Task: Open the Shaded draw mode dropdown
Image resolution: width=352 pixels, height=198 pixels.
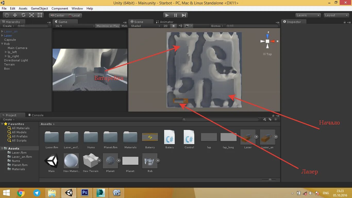Action: [x=145, y=26]
